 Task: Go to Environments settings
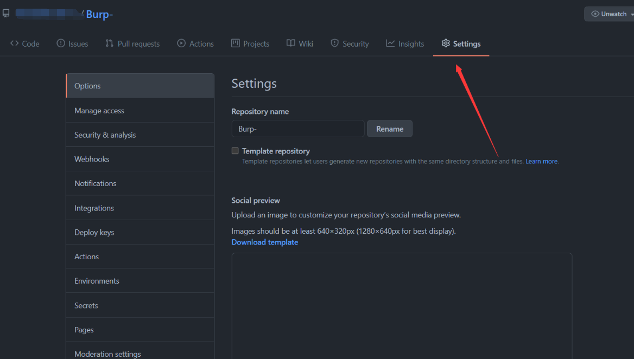[x=140, y=281]
